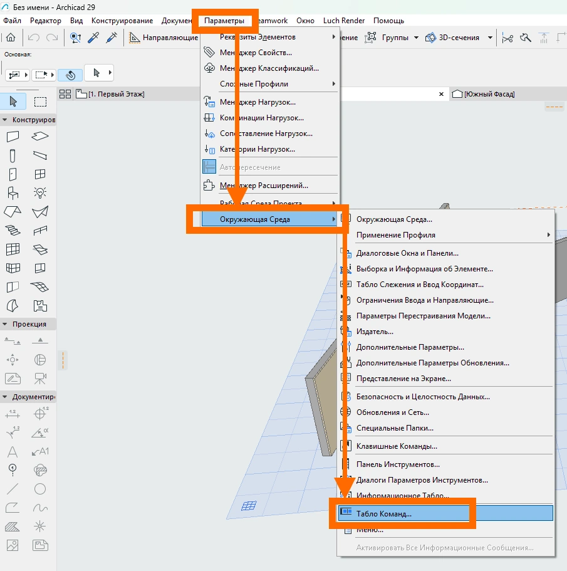Click the Undo arrow
Screen dimensions: 567x571
point(33,37)
